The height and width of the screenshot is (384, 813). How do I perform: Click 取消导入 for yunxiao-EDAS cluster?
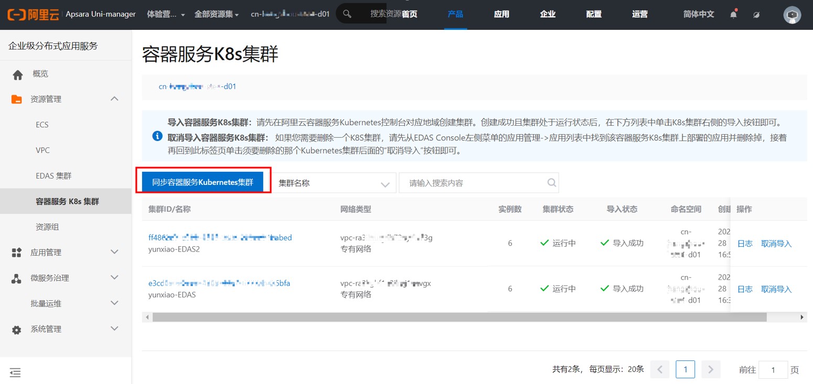click(x=776, y=289)
